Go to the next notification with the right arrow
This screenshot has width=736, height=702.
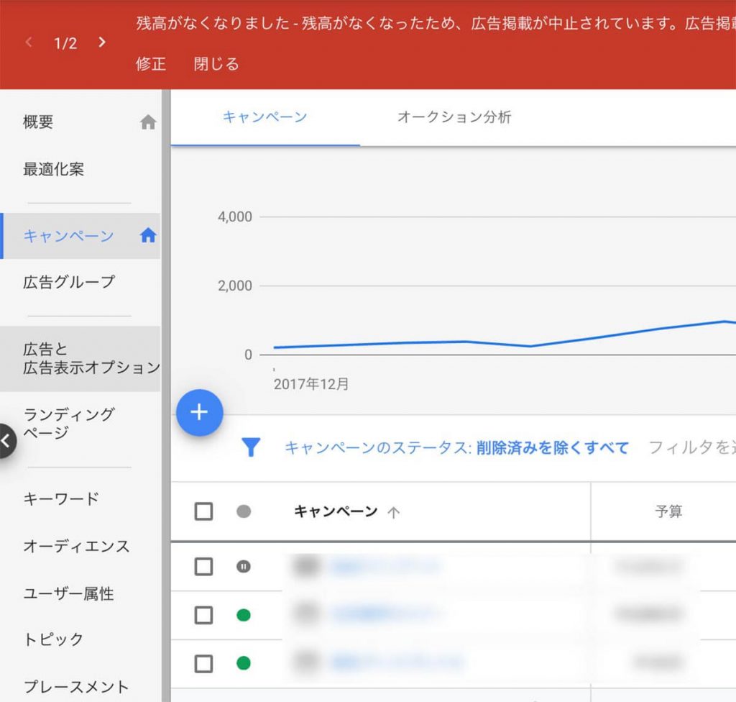102,42
